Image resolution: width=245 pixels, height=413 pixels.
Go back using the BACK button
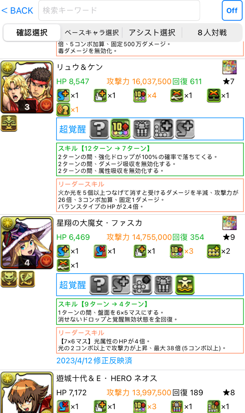(17, 11)
